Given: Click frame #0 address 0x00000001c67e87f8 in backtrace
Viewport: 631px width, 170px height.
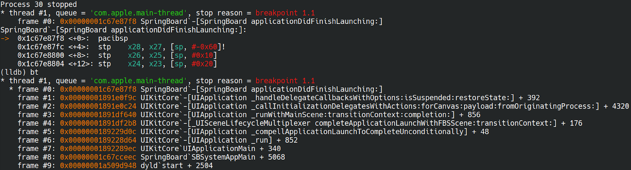Looking at the screenshot, I should click(x=98, y=89).
